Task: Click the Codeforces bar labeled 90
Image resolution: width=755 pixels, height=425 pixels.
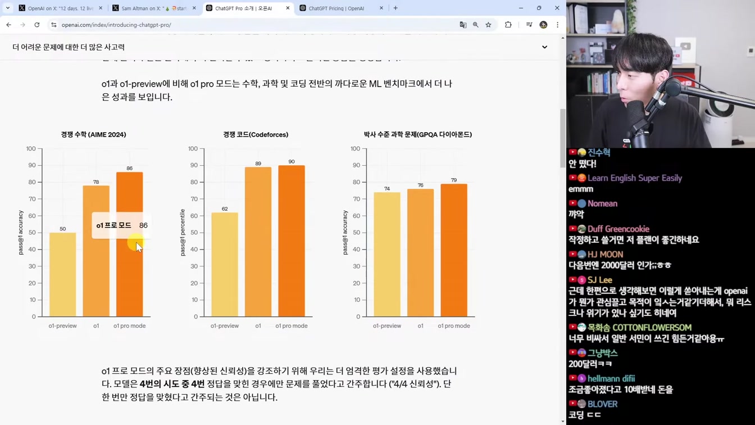Action: click(292, 241)
